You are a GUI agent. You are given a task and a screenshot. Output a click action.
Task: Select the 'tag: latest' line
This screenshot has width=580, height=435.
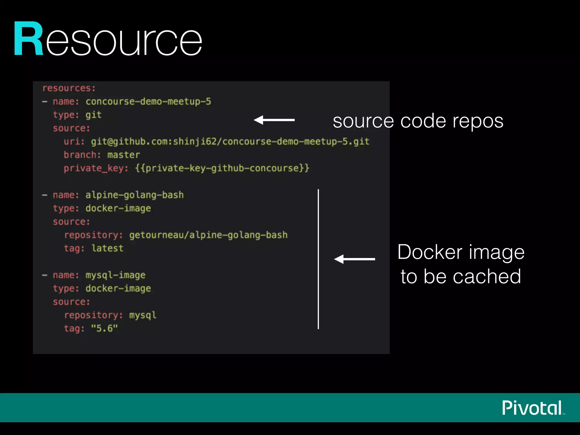pos(94,248)
